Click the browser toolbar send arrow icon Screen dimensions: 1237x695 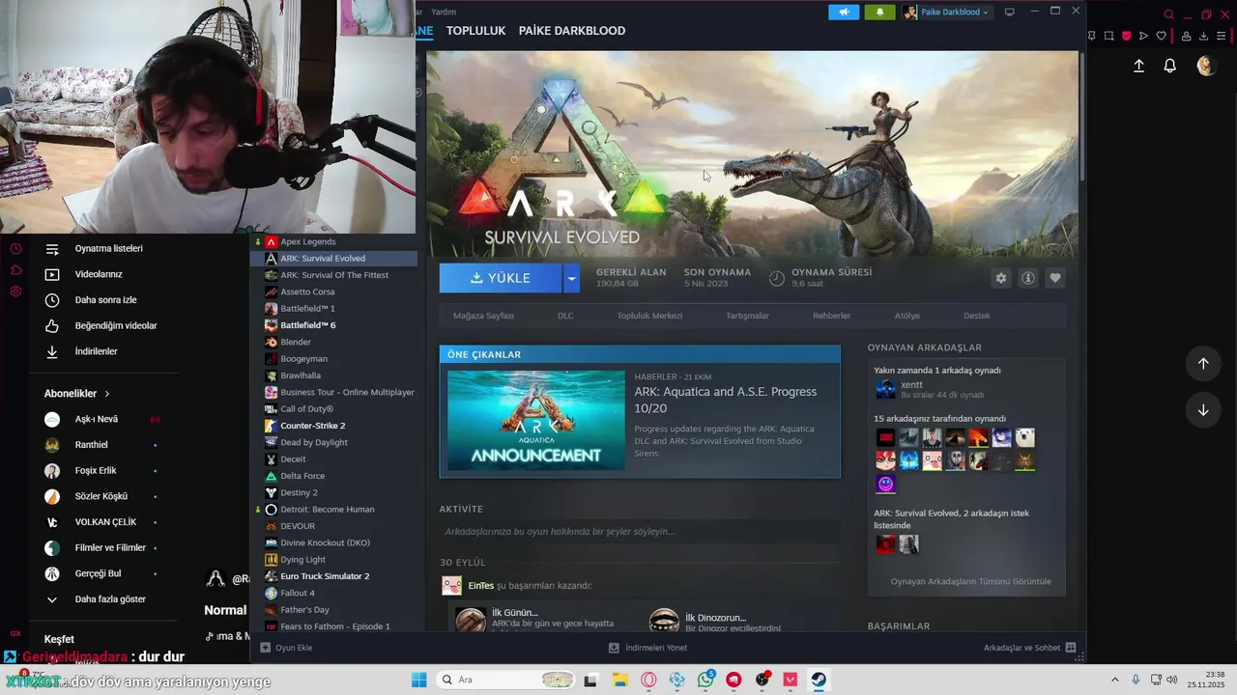[1143, 37]
